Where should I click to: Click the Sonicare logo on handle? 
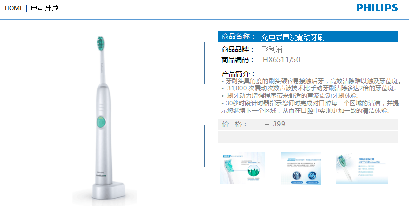coord(102,175)
